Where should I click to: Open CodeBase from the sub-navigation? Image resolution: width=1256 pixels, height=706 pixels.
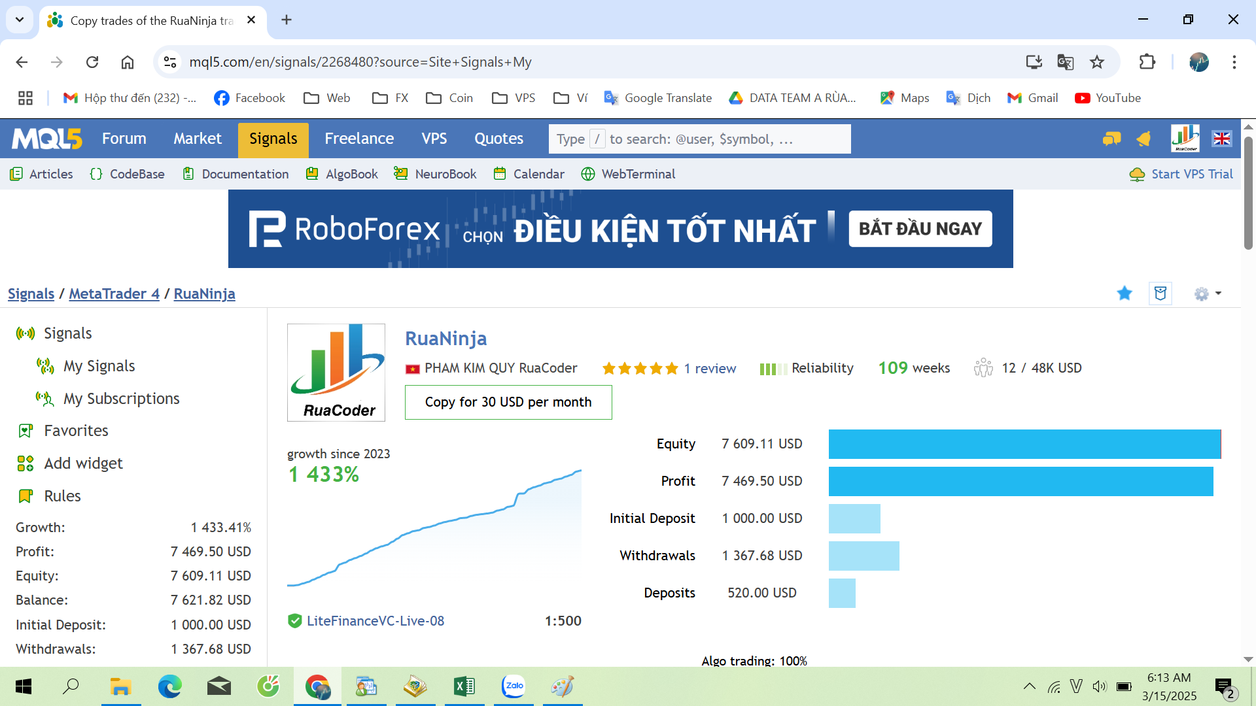coord(127,174)
